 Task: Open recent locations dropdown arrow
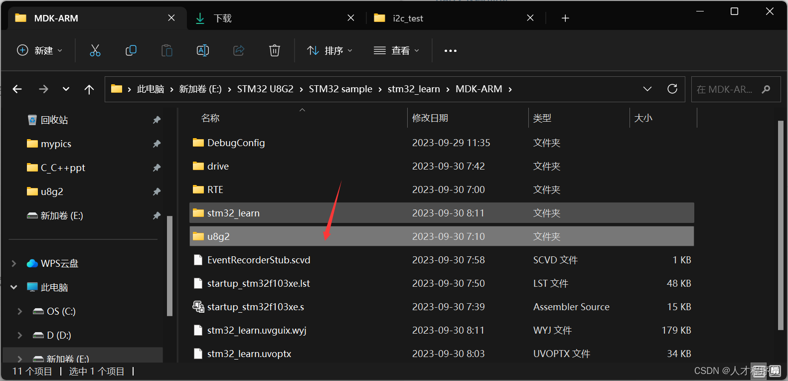(x=66, y=89)
